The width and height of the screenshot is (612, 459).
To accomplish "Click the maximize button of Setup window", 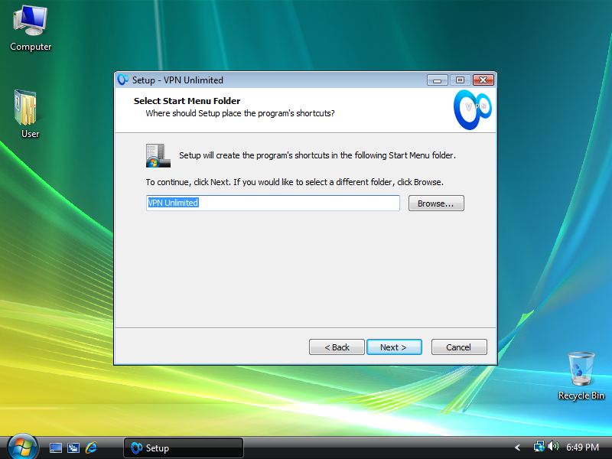I will point(461,80).
